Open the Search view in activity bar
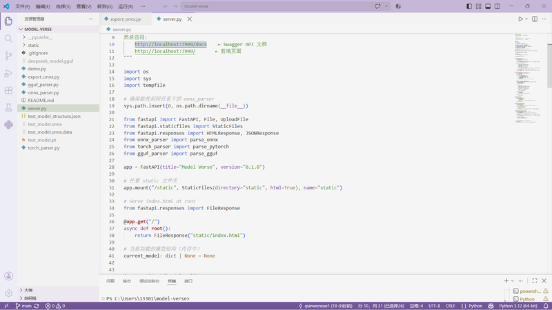The width and height of the screenshot is (552, 310). [8, 39]
